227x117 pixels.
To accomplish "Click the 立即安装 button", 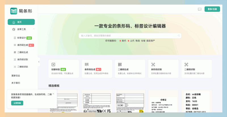I will point(17,103).
